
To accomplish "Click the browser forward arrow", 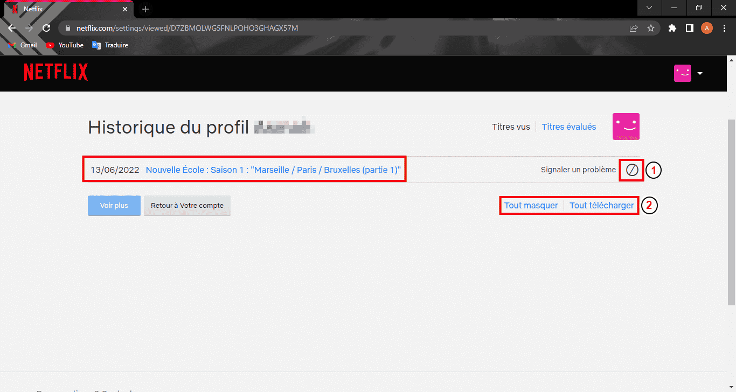I will click(29, 28).
